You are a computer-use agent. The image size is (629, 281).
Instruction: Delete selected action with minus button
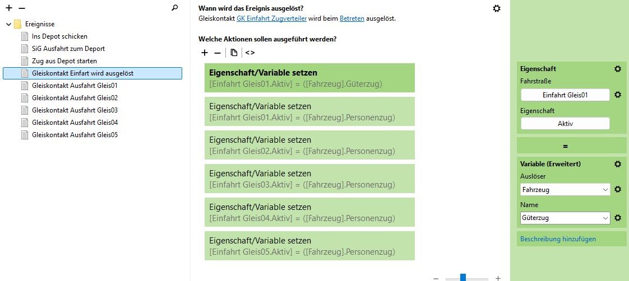click(218, 53)
